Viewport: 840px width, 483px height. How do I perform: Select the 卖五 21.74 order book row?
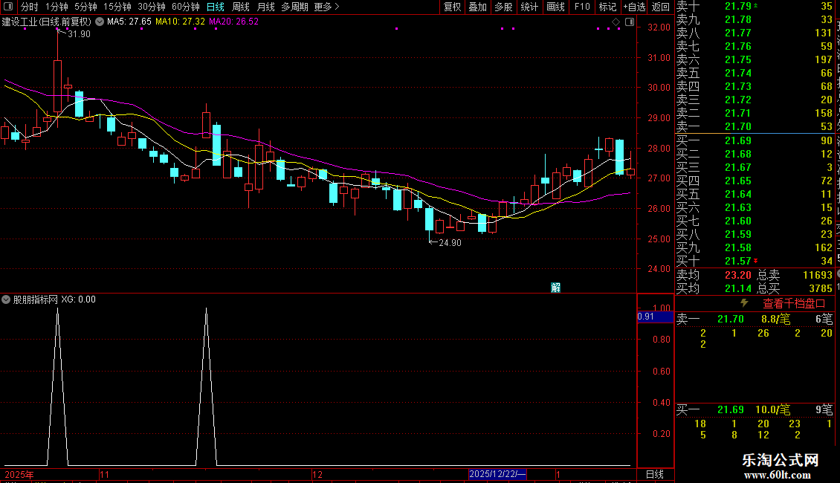(x=755, y=73)
